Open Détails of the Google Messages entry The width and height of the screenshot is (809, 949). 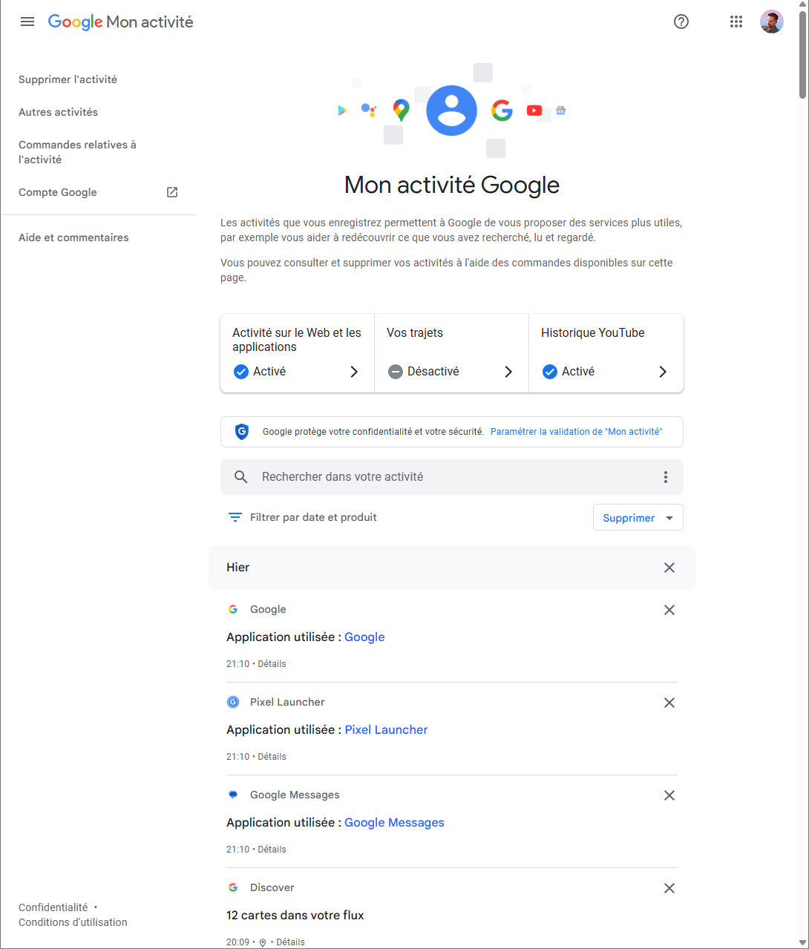pos(272,850)
